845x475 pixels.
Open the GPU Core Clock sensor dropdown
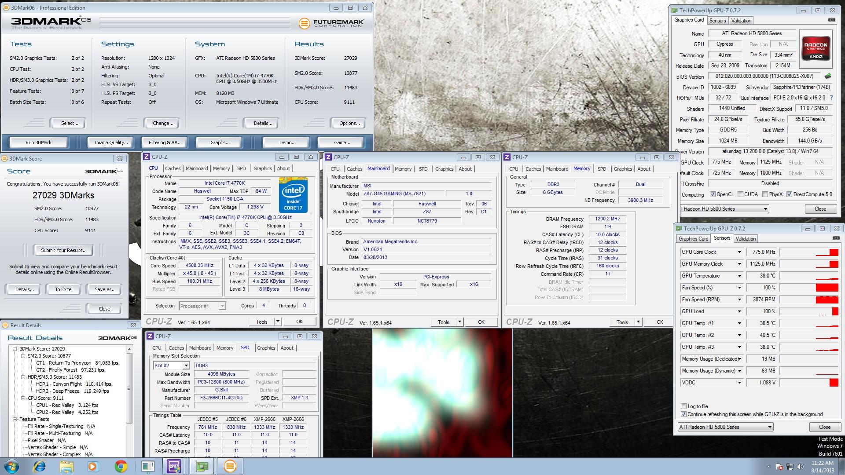739,252
